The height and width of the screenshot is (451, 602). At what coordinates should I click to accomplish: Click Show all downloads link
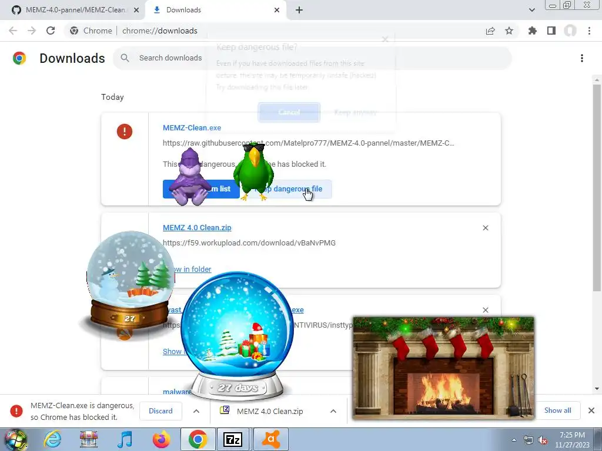pos(557,410)
